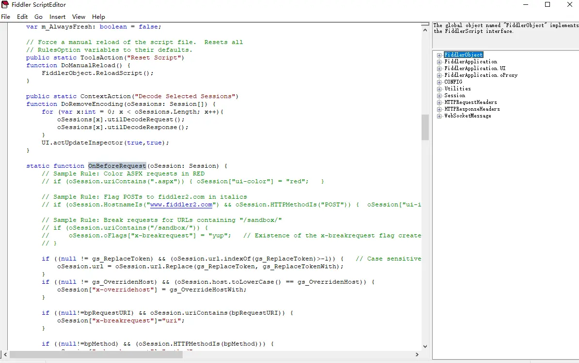The image size is (579, 363).
Task: Click the horizontal scrollbar right arrow
Action: (417, 354)
